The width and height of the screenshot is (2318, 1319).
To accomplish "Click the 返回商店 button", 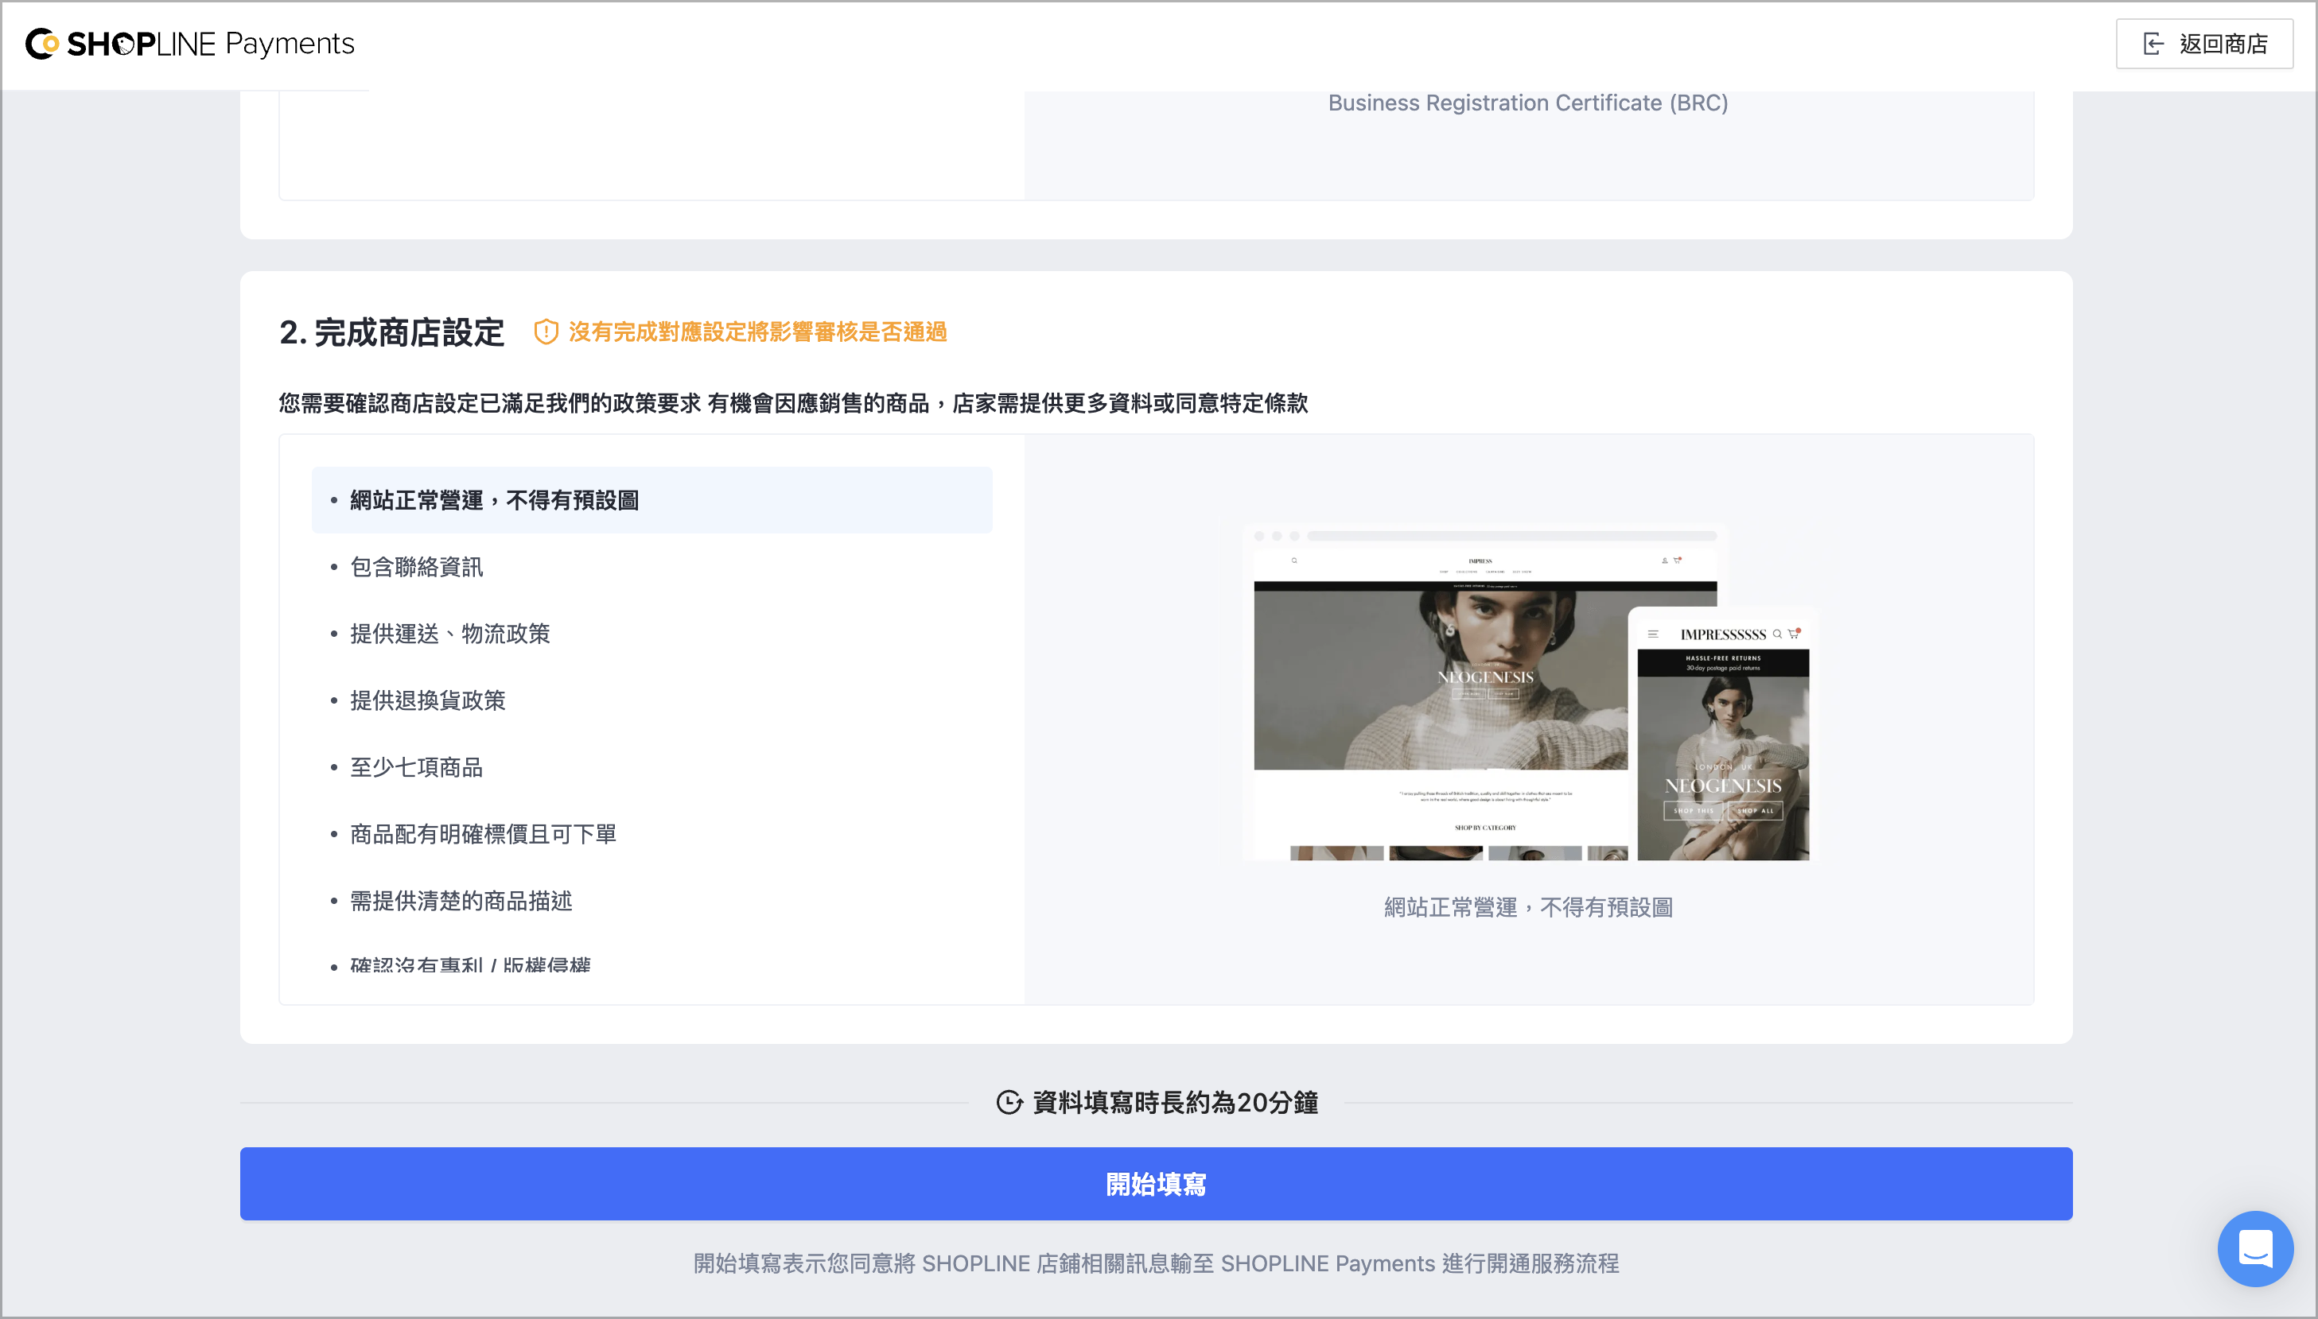I will pos(2203,44).
